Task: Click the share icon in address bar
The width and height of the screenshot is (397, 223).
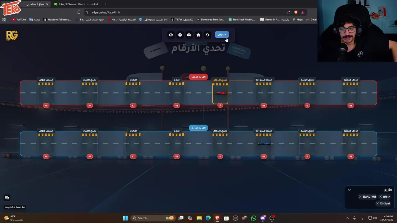Action: 288,12
